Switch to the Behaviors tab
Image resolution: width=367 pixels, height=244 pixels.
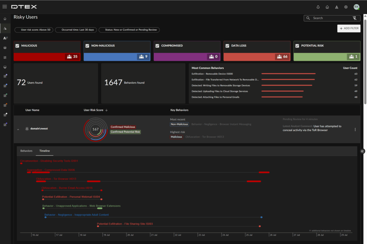pyautogui.click(x=26, y=151)
